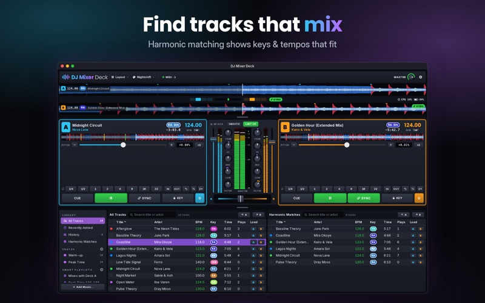This screenshot has height=303, width=485.
Task: Search in All Tracks search field
Action: click(x=152, y=215)
